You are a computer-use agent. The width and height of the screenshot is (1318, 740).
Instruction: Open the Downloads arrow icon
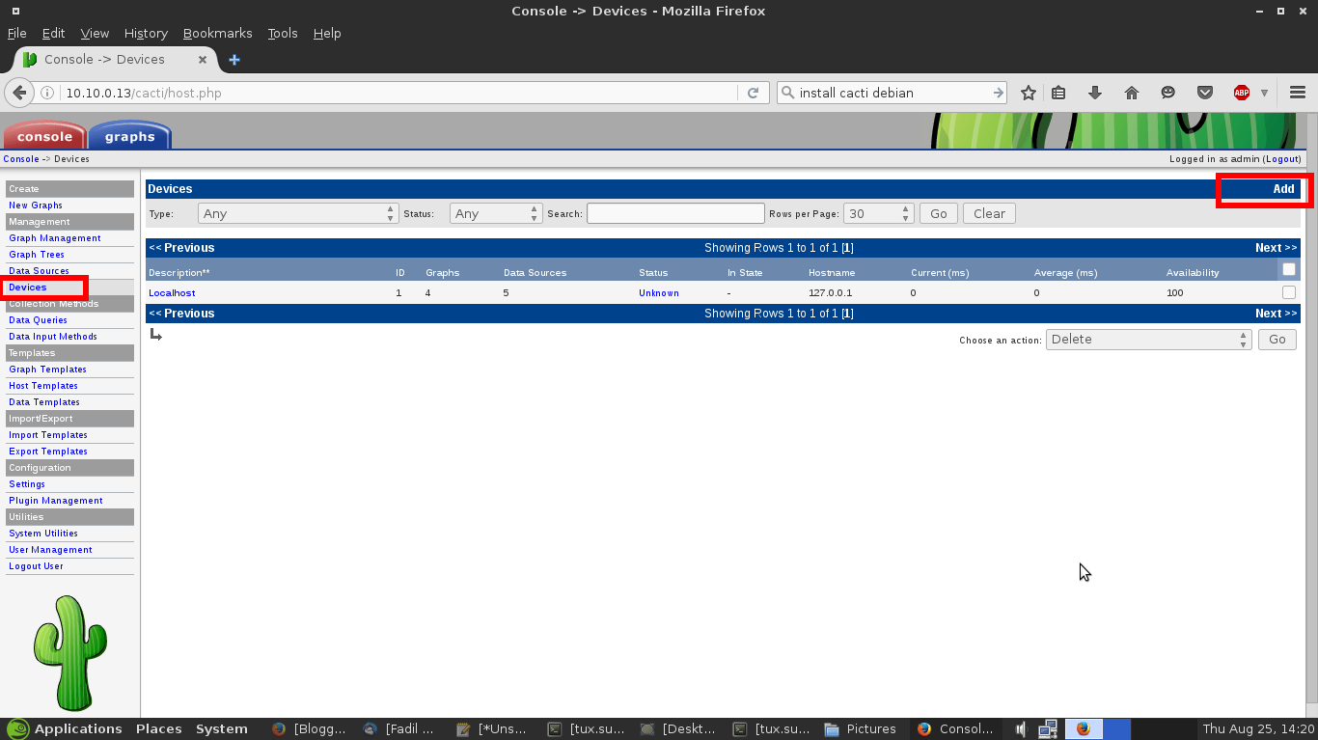tap(1095, 93)
